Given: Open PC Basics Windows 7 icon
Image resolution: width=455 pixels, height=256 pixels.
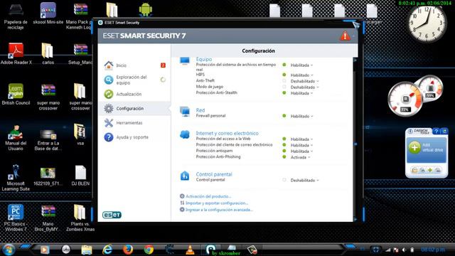Looking at the screenshot, I should [x=16, y=218].
